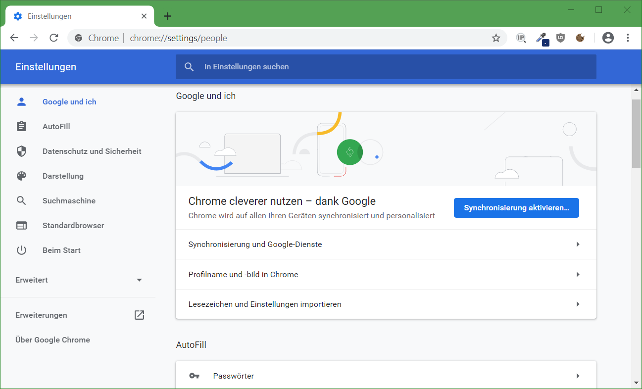Click the vertical scrollbar thumb

click(x=636, y=134)
